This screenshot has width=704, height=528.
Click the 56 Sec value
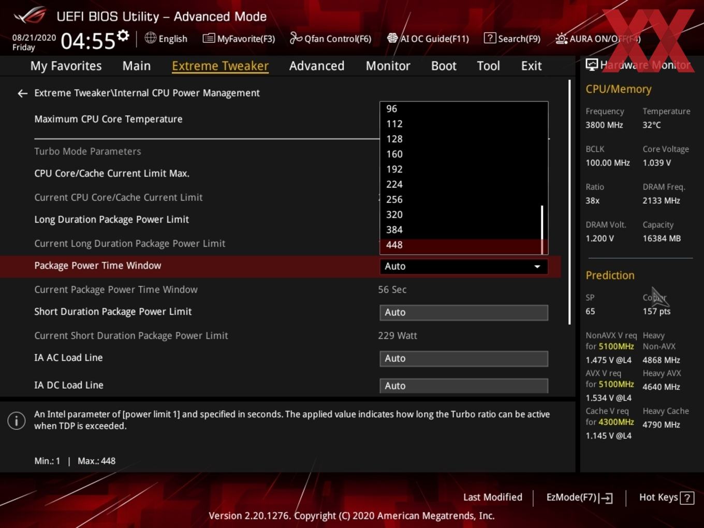click(x=392, y=289)
